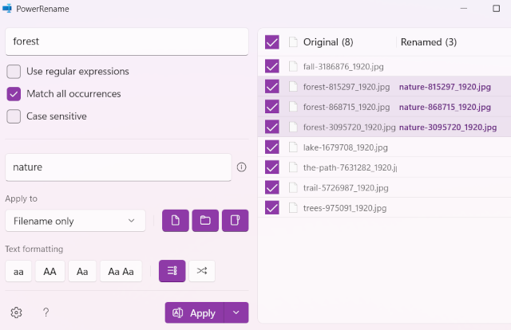The width and height of the screenshot is (511, 330).
Task: Select the trail-5726987_1920.jpg filename
Action: 346,188
